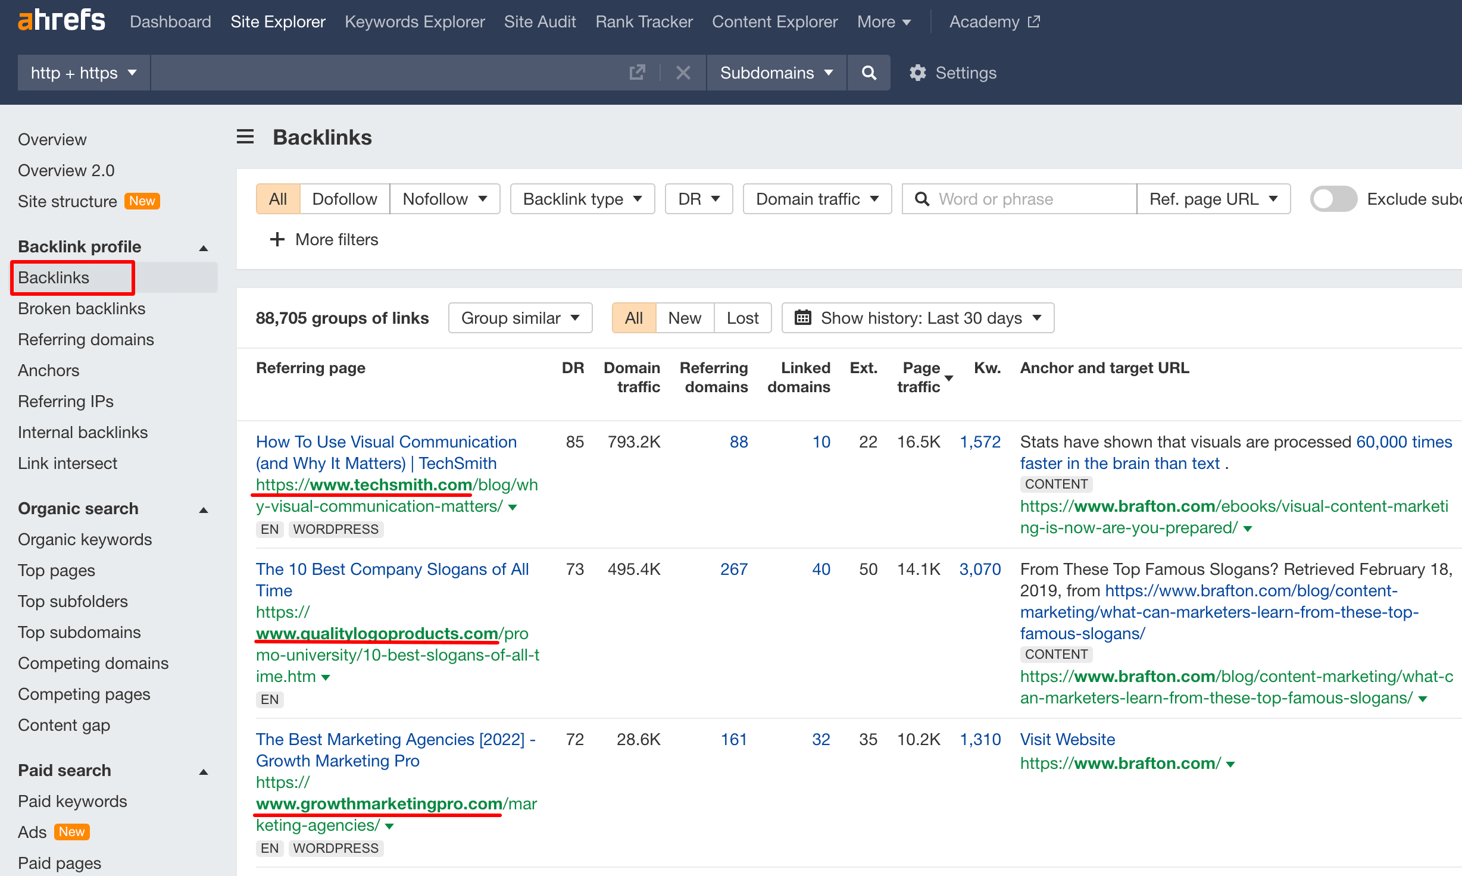1462x876 pixels.
Task: Open Rank Tracker tool
Action: pos(642,21)
